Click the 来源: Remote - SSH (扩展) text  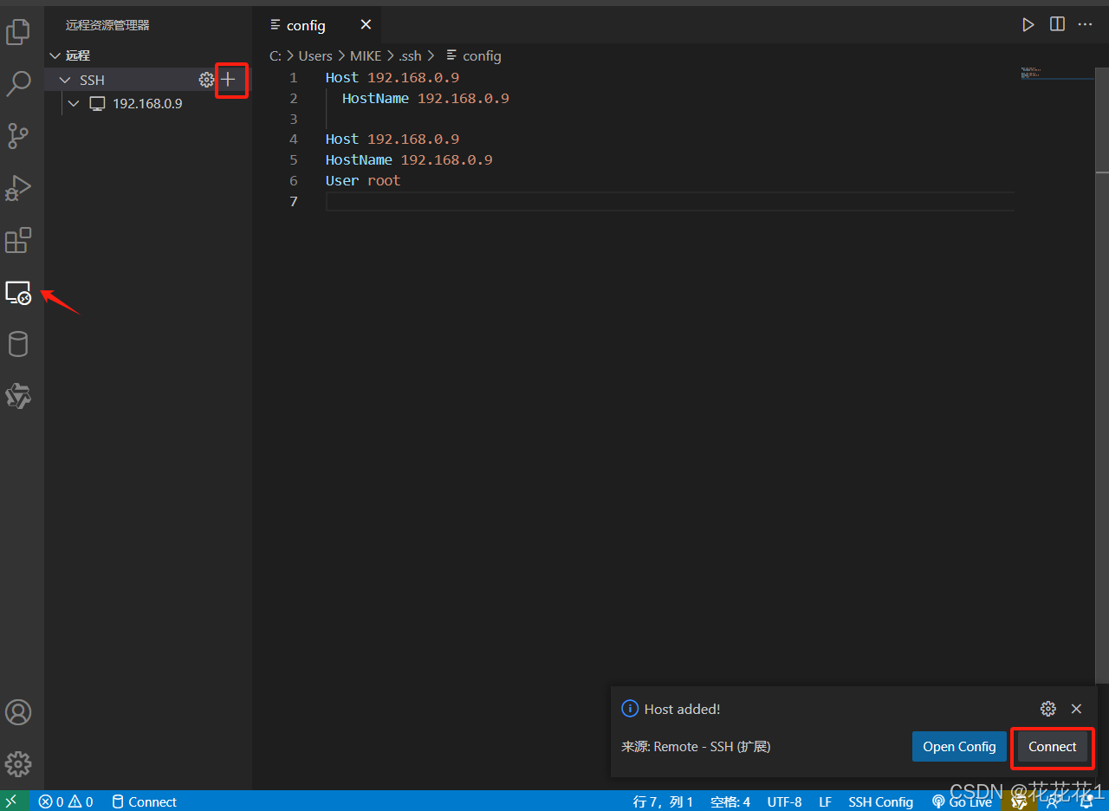pyautogui.click(x=696, y=747)
